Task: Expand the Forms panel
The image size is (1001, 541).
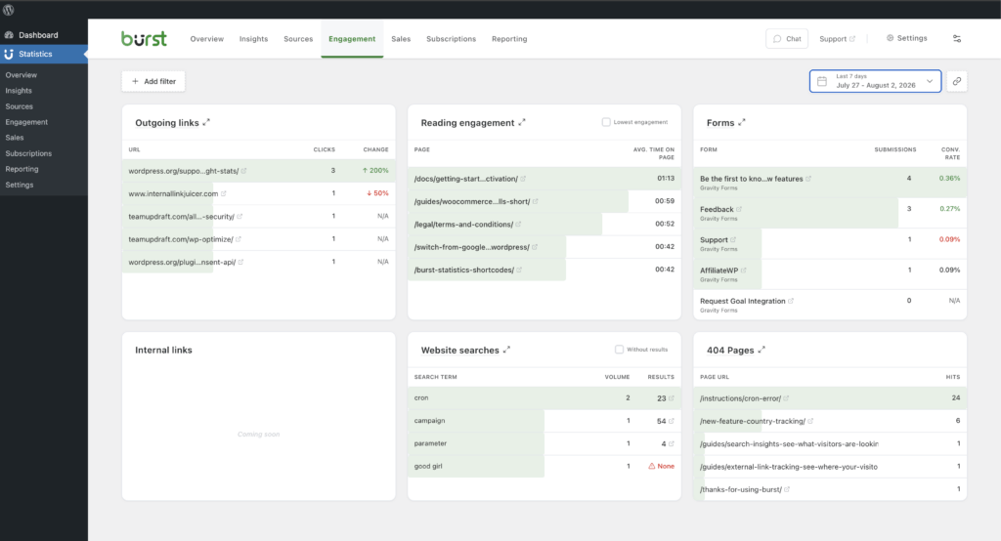Action: (x=742, y=122)
